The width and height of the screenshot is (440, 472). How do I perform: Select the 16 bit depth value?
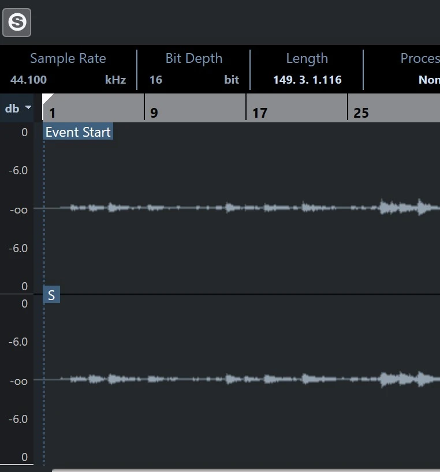tap(156, 80)
